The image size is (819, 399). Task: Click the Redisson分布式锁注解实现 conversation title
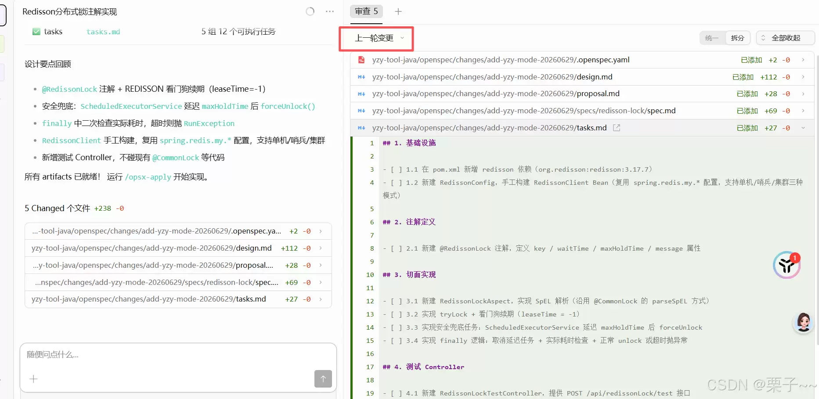(x=70, y=12)
